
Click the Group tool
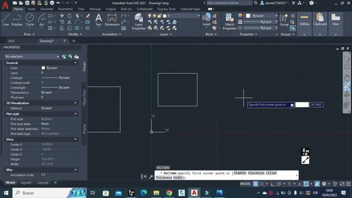point(284,20)
